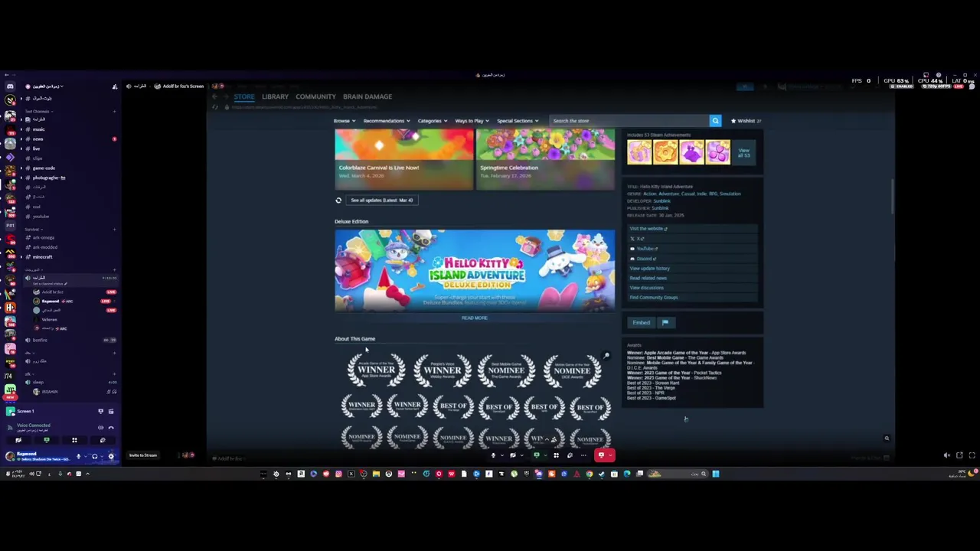
Task: Expand the Special Sections dropdown
Action: tap(517, 121)
